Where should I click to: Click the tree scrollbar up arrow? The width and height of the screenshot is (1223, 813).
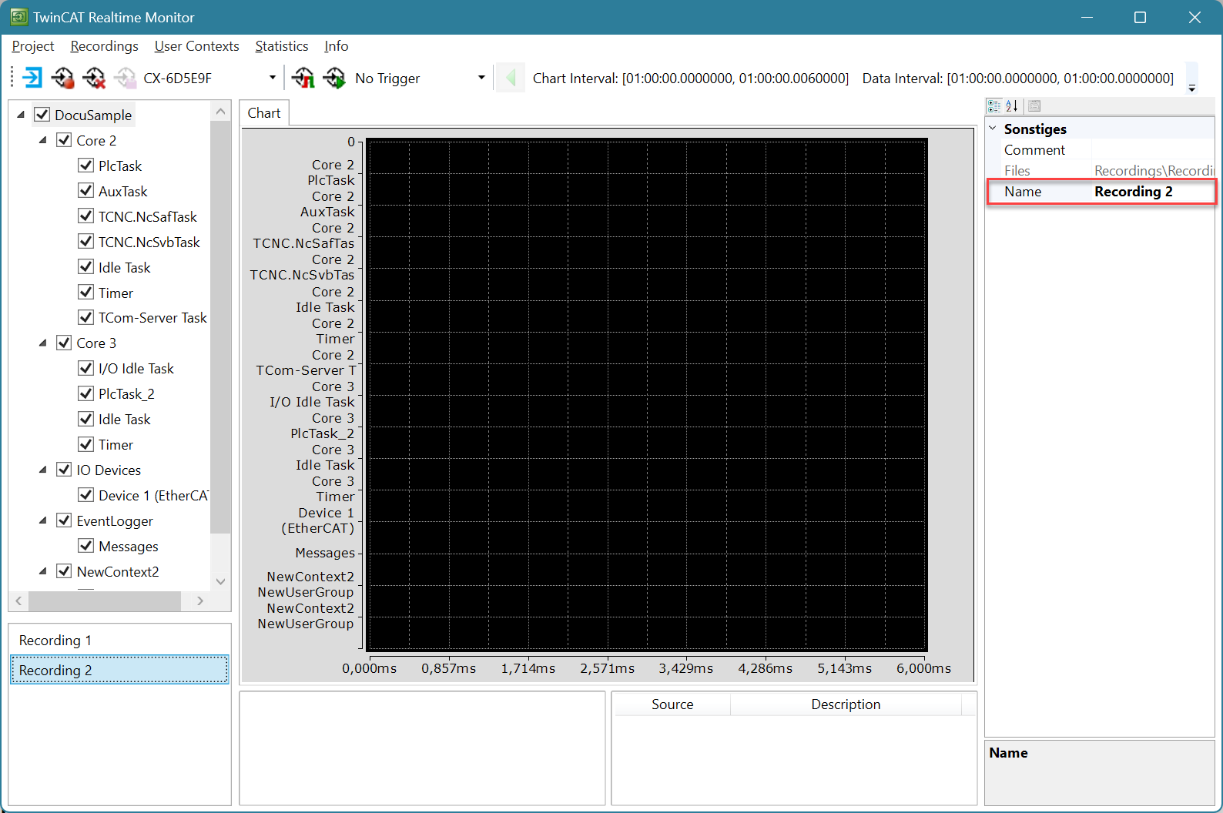(x=220, y=111)
